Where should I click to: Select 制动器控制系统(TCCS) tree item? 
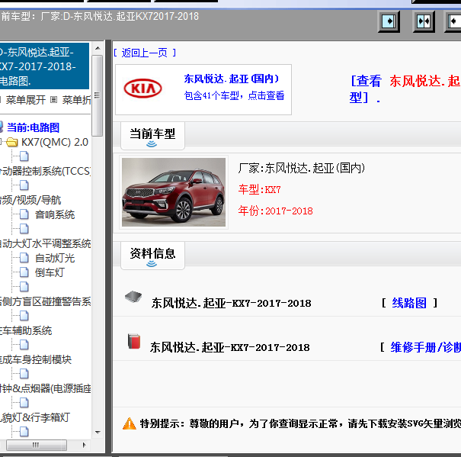click(45, 171)
